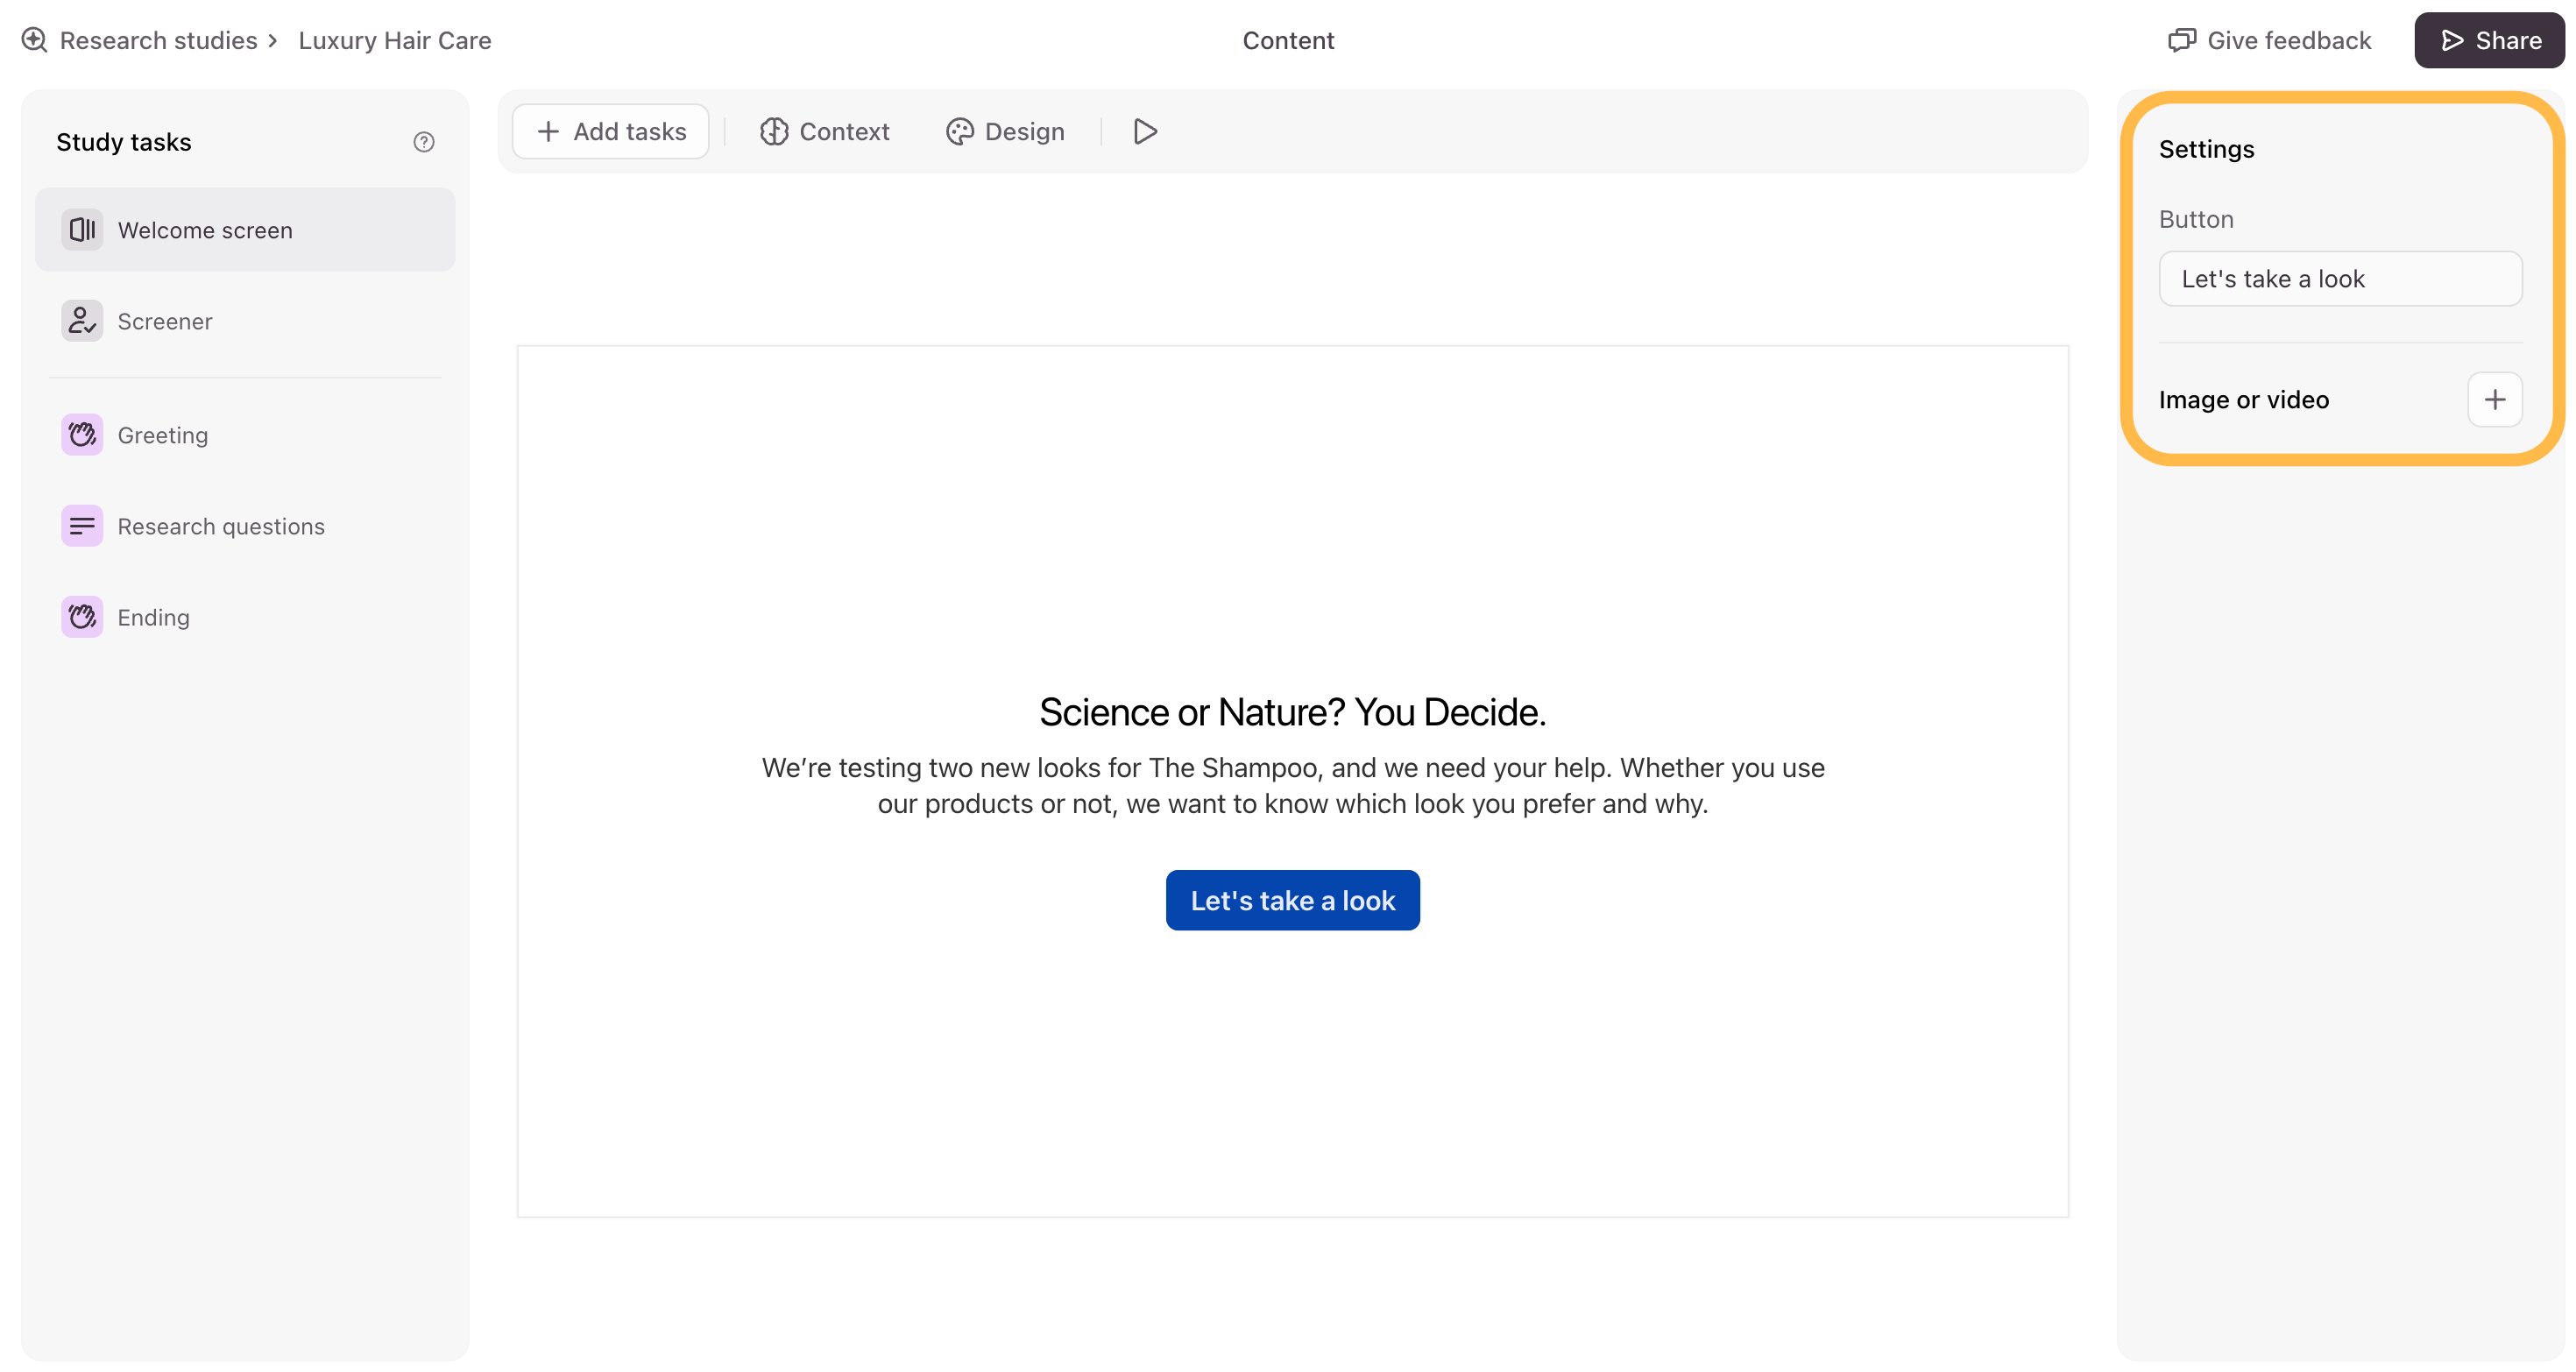Image resolution: width=2576 pixels, height=1372 pixels.
Task: Click the Study tasks help icon
Action: [x=424, y=142]
